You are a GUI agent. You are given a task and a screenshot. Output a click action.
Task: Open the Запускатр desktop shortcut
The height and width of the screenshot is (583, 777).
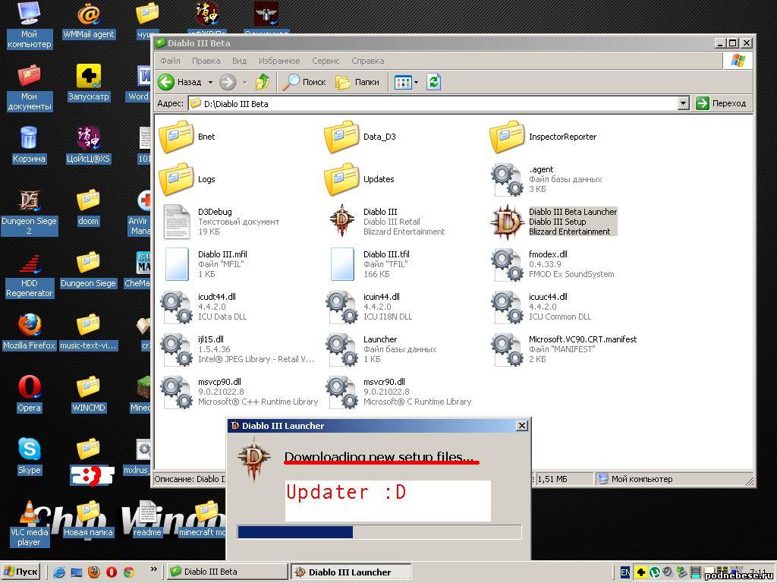pyautogui.click(x=89, y=83)
